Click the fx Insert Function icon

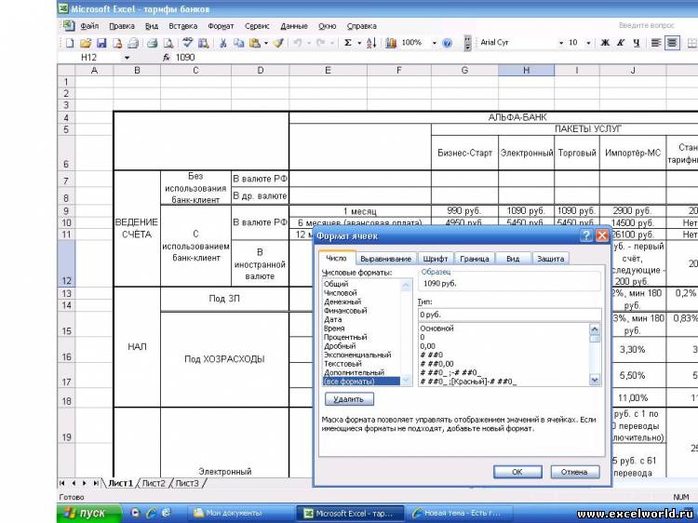click(167, 58)
